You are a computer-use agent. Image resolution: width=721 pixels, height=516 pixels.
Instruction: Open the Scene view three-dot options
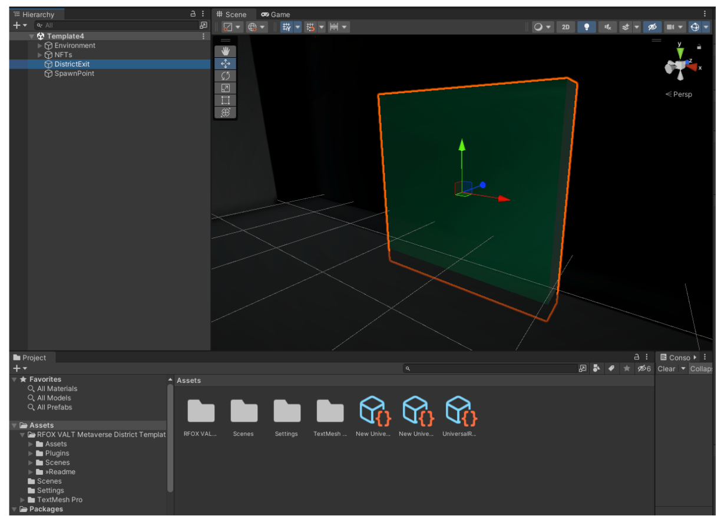tap(705, 14)
